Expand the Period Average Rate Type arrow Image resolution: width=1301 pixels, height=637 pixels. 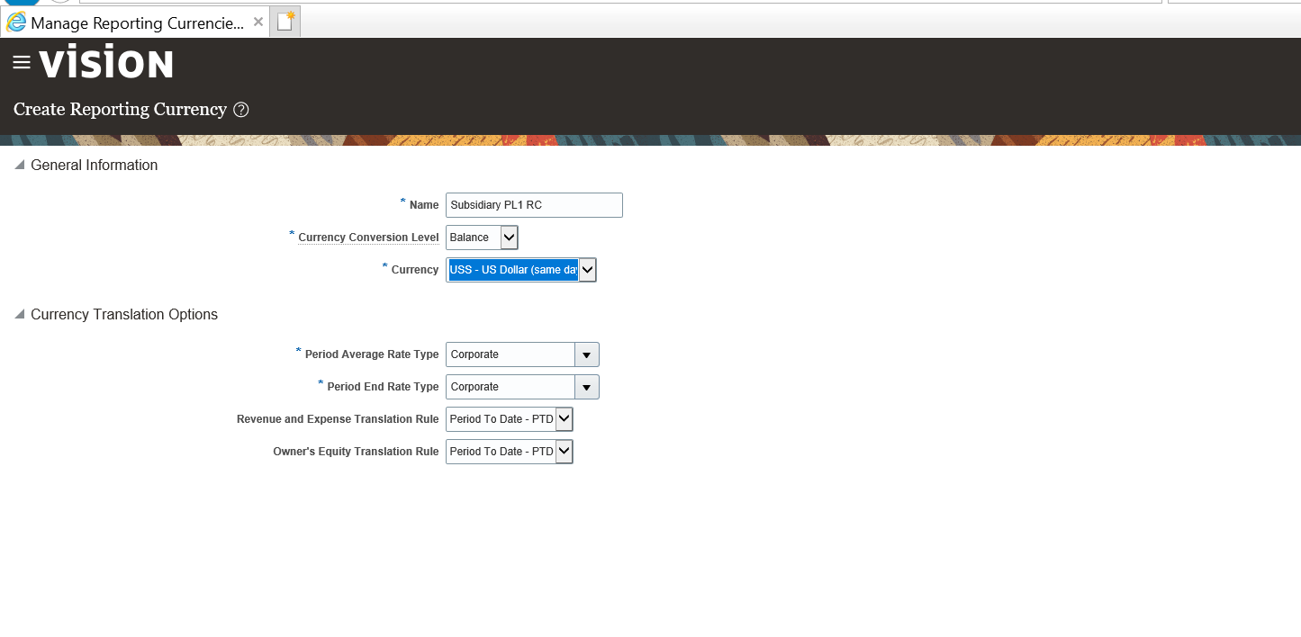tap(586, 354)
